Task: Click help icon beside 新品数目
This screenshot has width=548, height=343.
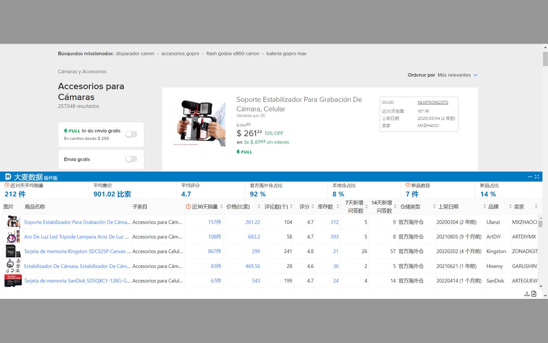Action: [x=408, y=185]
